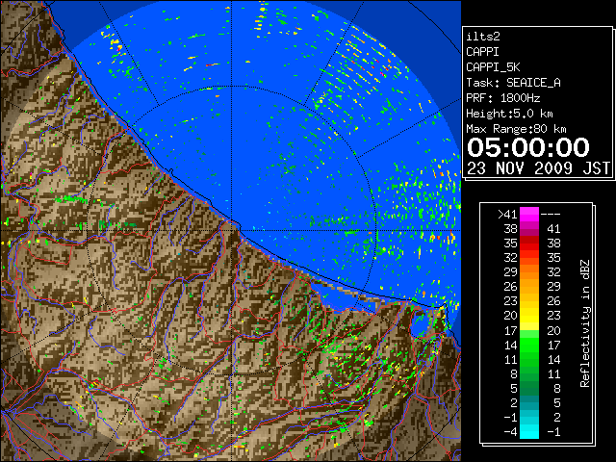Click the vertical 'Reflectivity in dBZ' label

click(x=585, y=323)
